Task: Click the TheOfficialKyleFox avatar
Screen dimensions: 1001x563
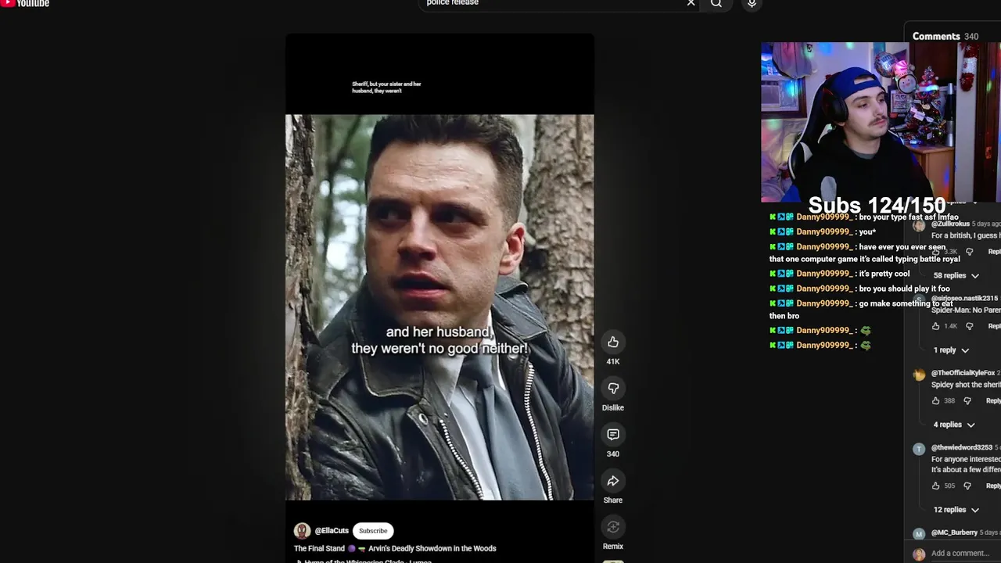Action: (919, 375)
